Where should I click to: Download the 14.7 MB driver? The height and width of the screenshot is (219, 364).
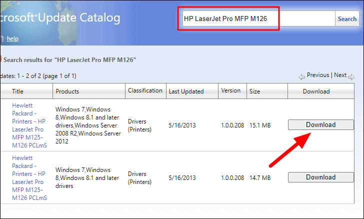click(321, 177)
